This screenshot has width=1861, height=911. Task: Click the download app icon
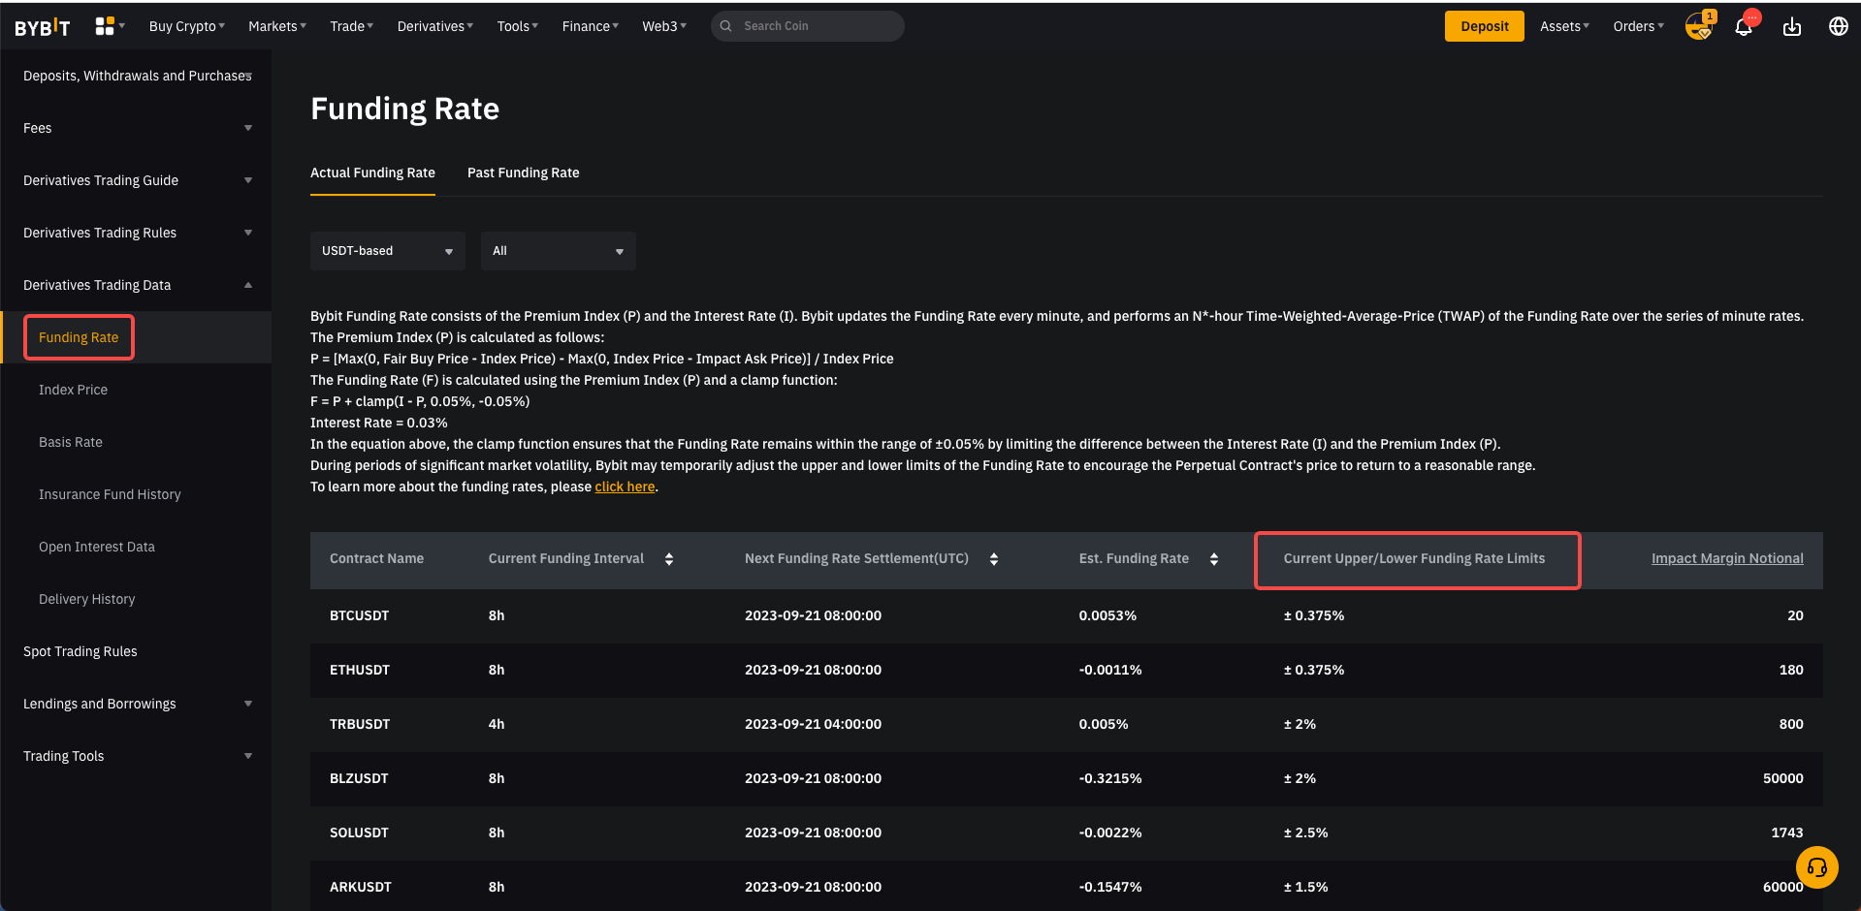pyautogui.click(x=1792, y=26)
